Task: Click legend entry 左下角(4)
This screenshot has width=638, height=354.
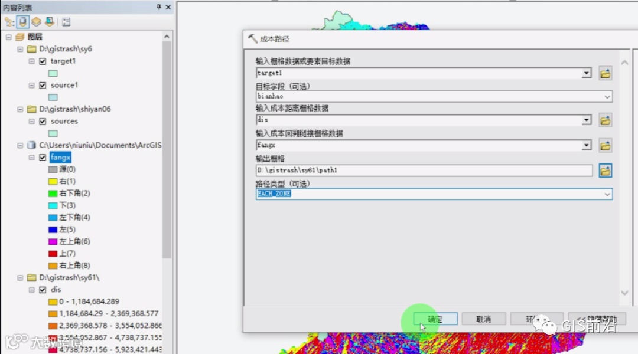Action: tap(74, 218)
